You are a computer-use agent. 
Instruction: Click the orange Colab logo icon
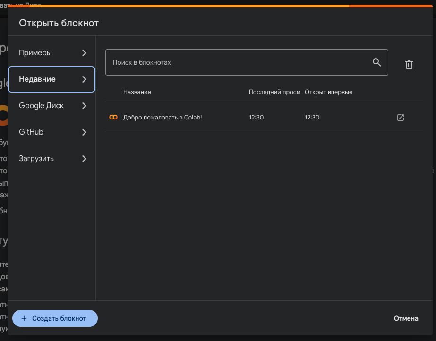113,118
